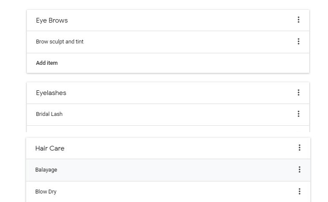This screenshot has width=328, height=202.
Task: Open Hair Care section three-dot menu
Action: [299, 148]
